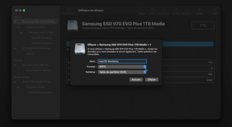Collapse the Apple disk image Media chevron
This screenshot has width=232, height=127.
15,82
